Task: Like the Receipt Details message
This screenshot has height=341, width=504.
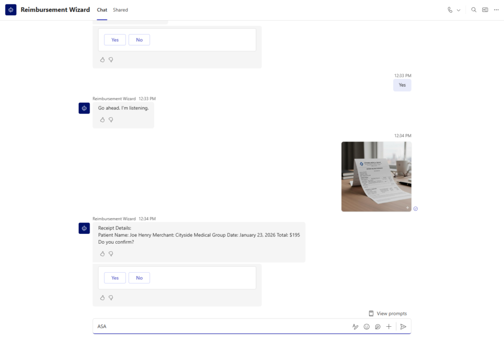Action: 102,254
